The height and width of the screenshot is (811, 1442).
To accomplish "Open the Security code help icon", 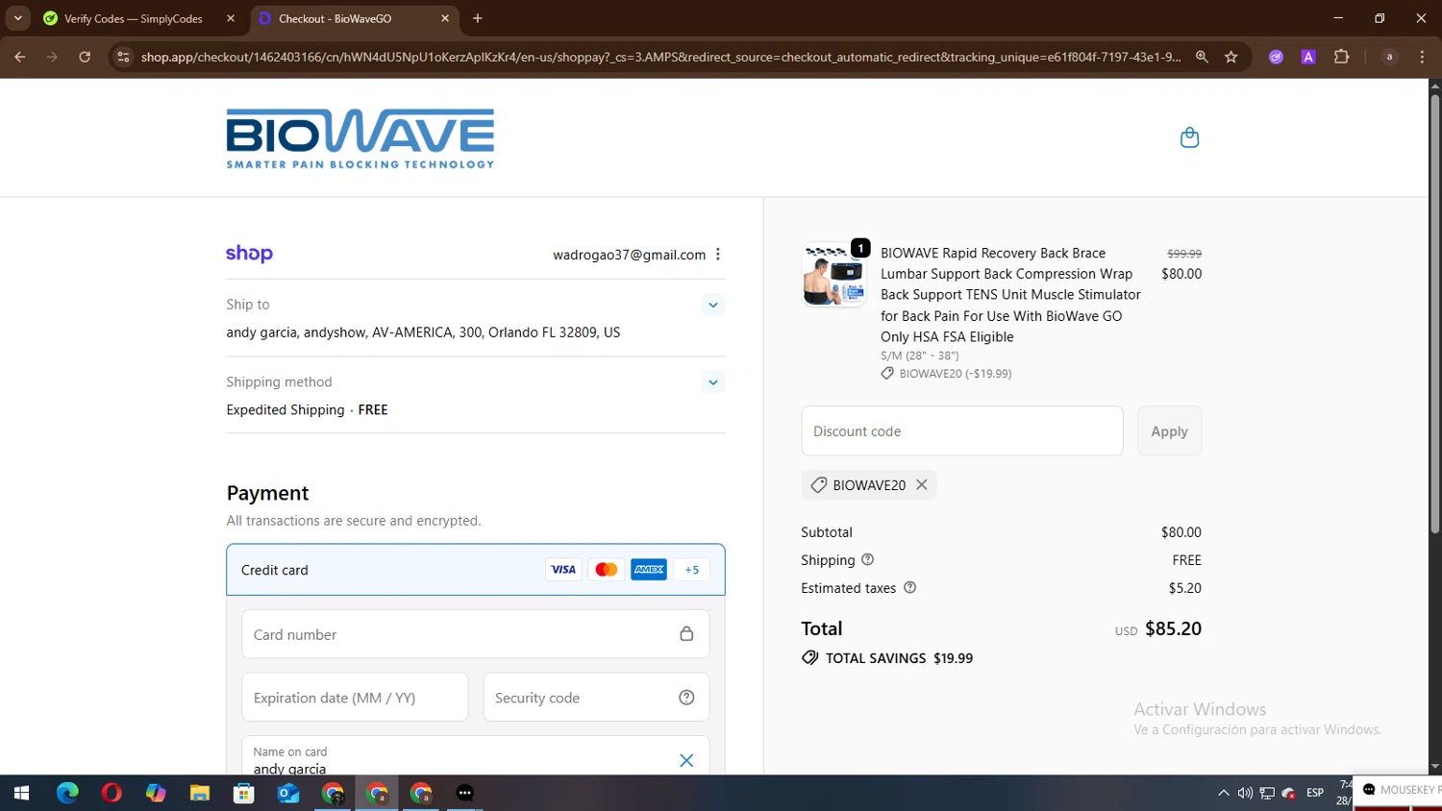I will coord(686,698).
